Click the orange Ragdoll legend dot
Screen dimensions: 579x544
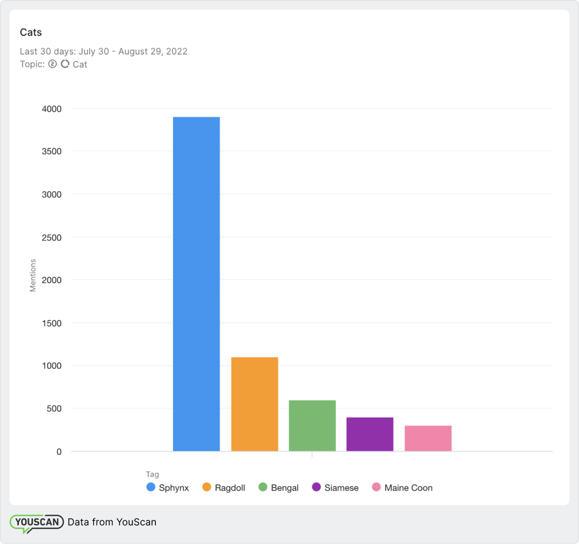click(x=207, y=487)
